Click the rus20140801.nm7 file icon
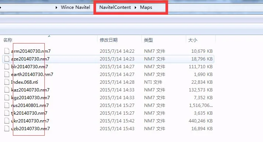The width and height of the screenshot is (263, 142). click(x=7, y=105)
